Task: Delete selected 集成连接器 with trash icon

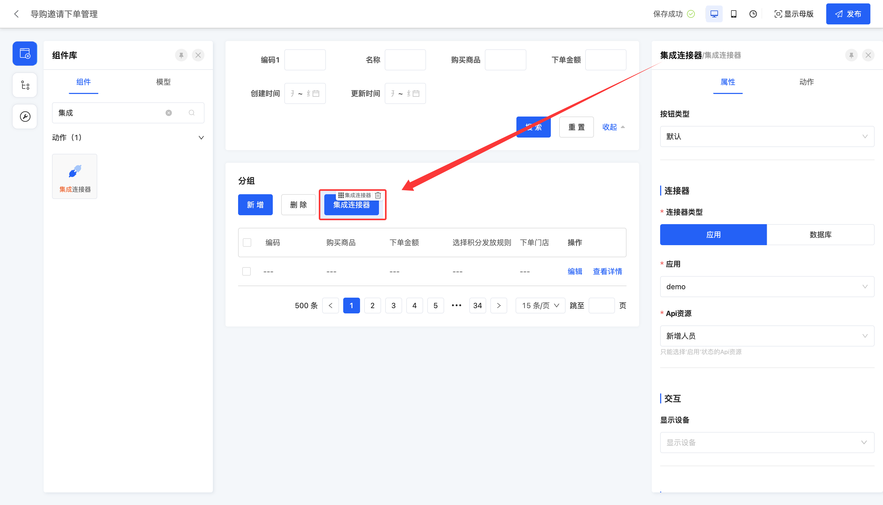Action: click(378, 195)
